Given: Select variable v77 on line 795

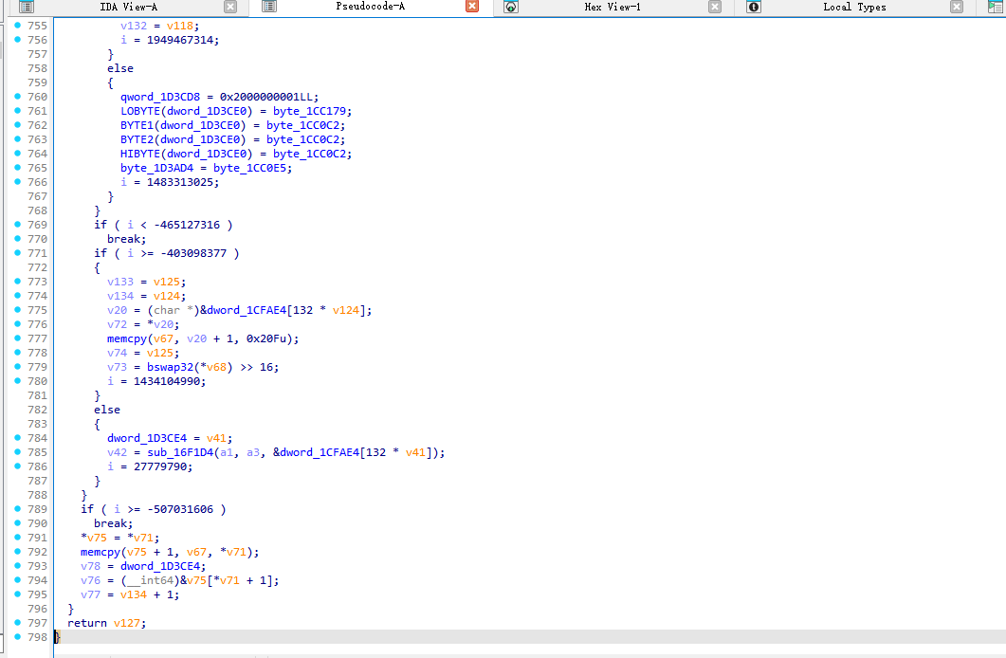Looking at the screenshot, I should [x=90, y=594].
